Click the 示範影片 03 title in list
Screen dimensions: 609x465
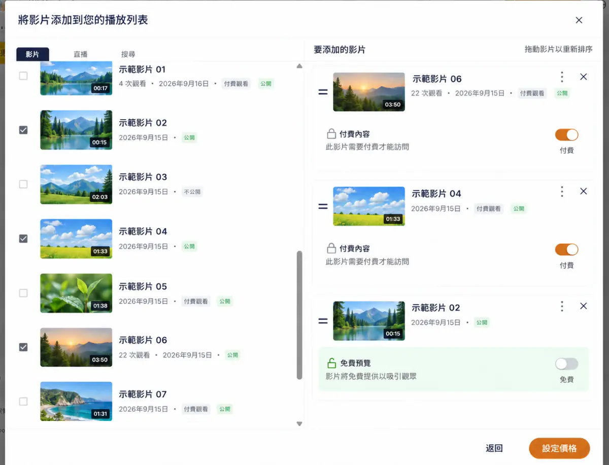(143, 177)
